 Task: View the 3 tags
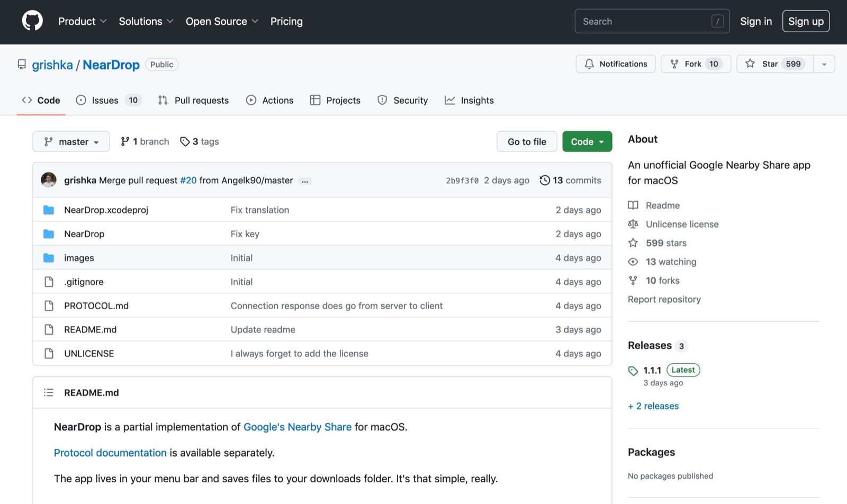pos(200,141)
